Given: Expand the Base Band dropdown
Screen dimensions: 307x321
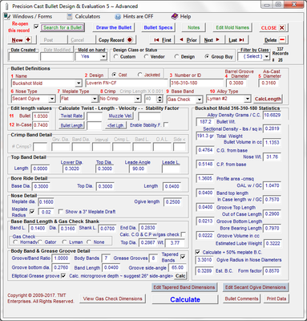Looking at the screenshot, I should pyautogui.click(x=199, y=100).
